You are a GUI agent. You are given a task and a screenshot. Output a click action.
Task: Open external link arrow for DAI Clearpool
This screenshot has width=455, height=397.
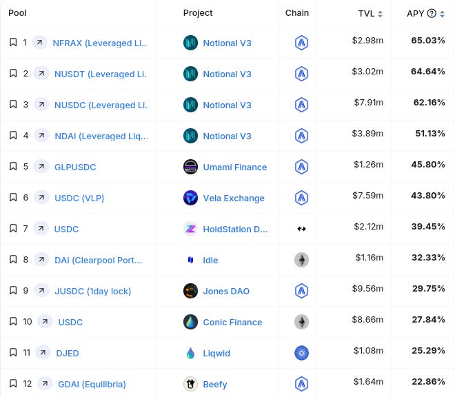(41, 259)
